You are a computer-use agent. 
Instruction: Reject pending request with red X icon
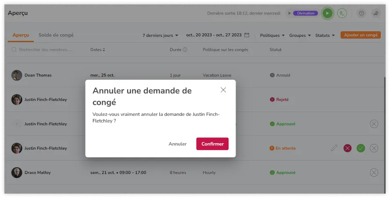click(347, 148)
